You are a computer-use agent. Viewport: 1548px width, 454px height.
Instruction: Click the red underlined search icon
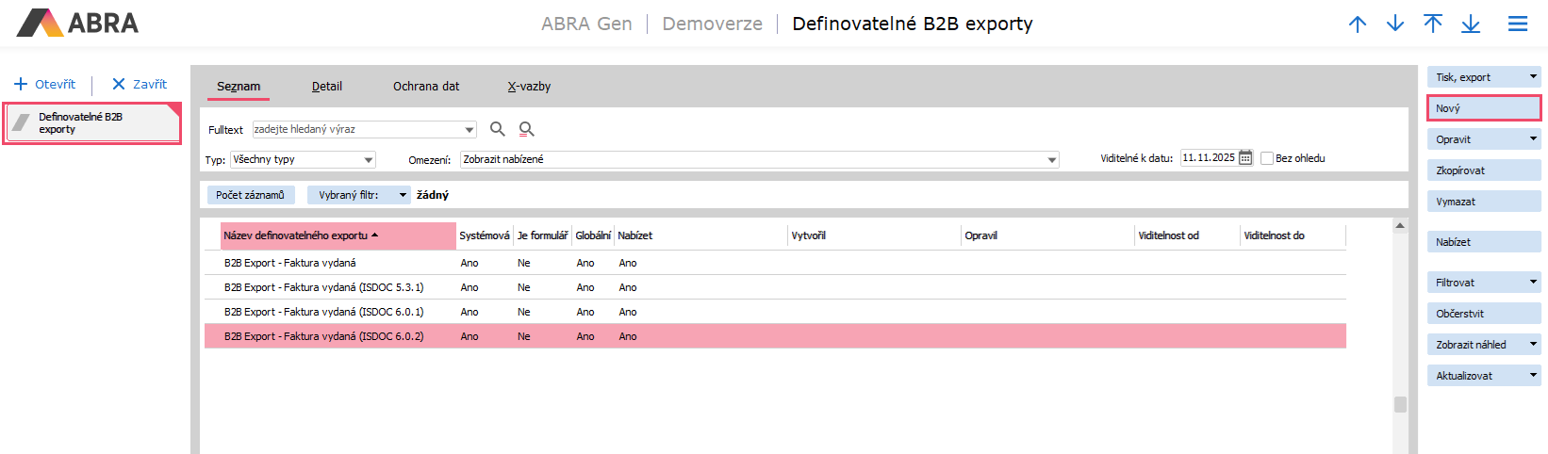point(527,129)
